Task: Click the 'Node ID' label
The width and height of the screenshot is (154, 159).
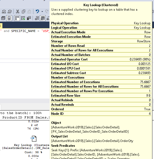Action: pos(57,114)
